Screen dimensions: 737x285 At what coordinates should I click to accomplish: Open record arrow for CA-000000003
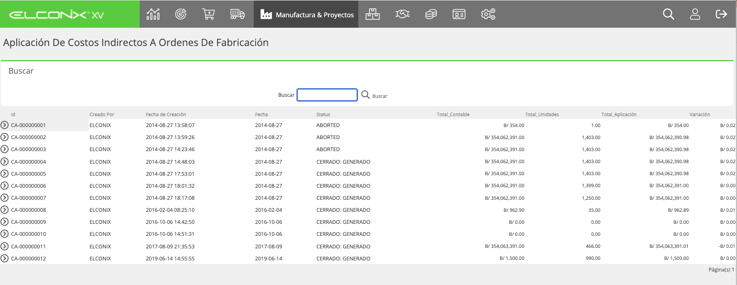(x=5, y=149)
